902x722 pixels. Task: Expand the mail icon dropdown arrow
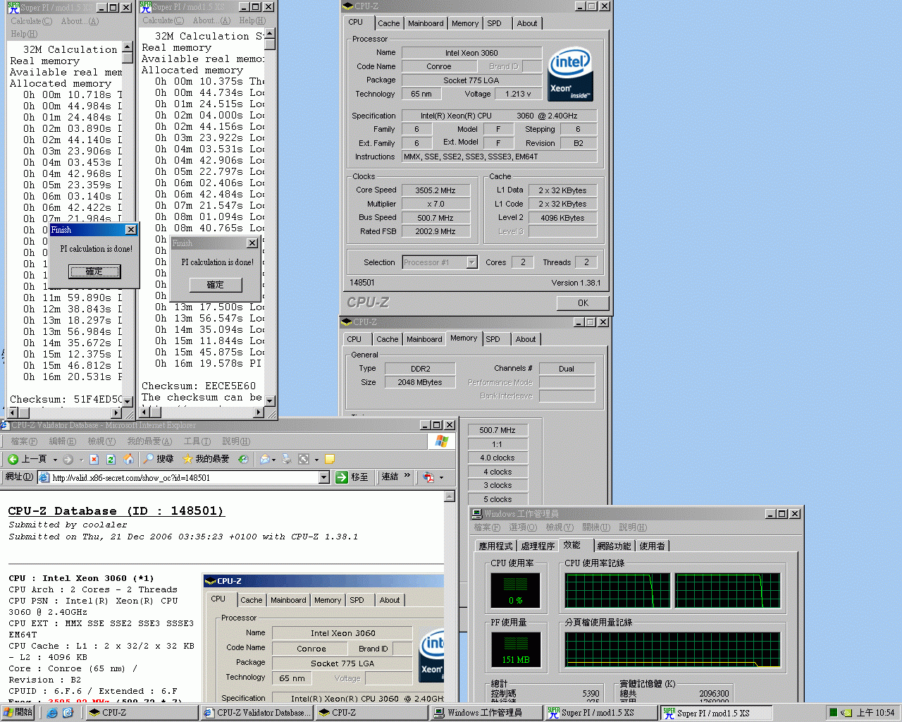274,460
